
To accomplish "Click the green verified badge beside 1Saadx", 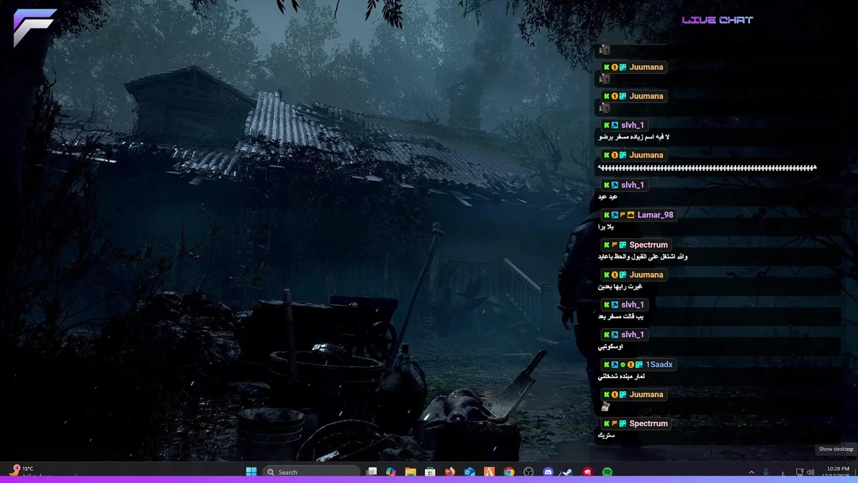I will [x=623, y=364].
